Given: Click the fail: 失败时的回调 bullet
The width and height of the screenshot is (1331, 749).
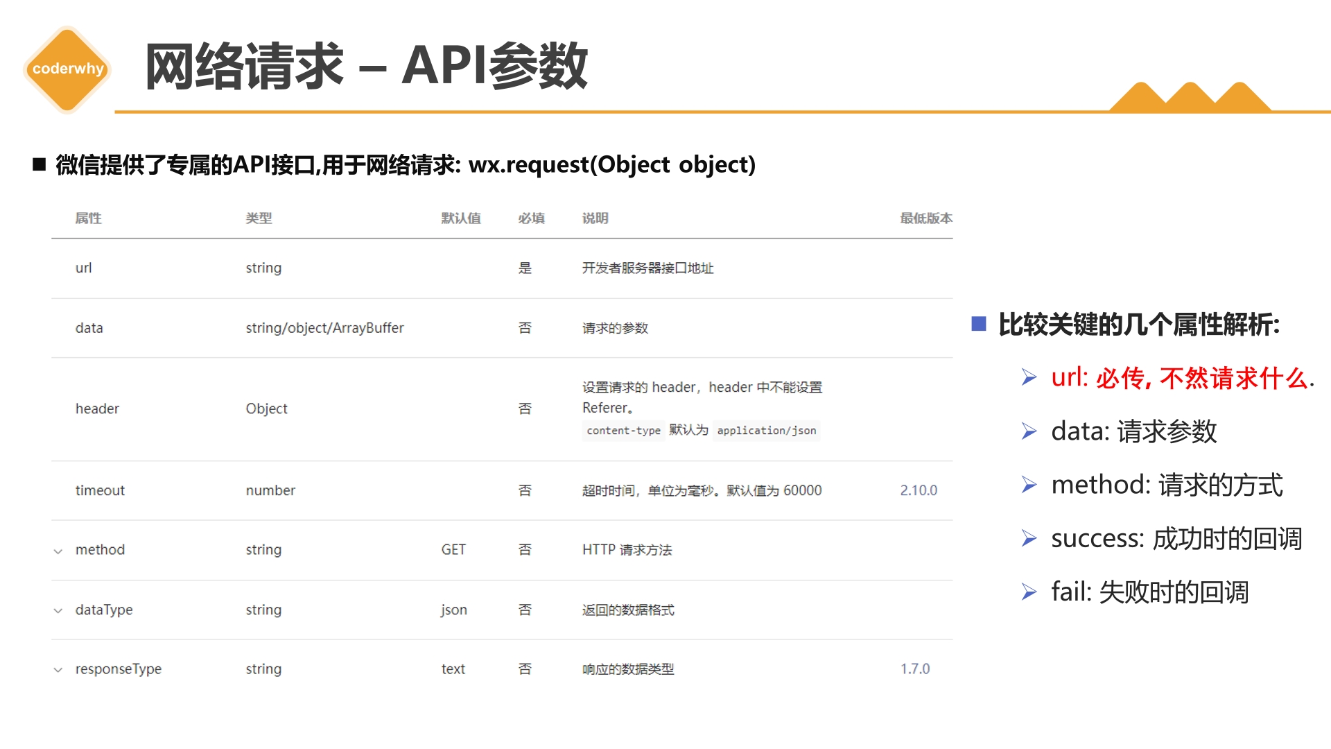Looking at the screenshot, I should (1150, 592).
